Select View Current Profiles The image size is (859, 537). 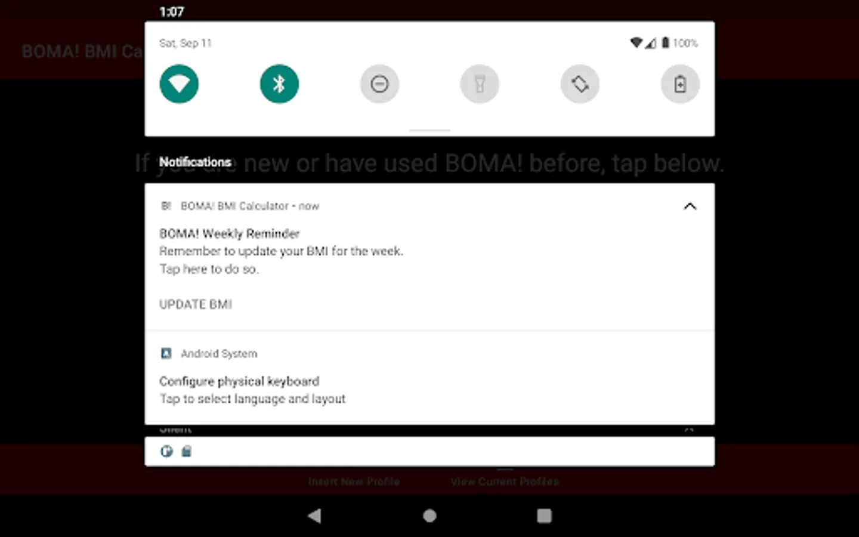(505, 481)
